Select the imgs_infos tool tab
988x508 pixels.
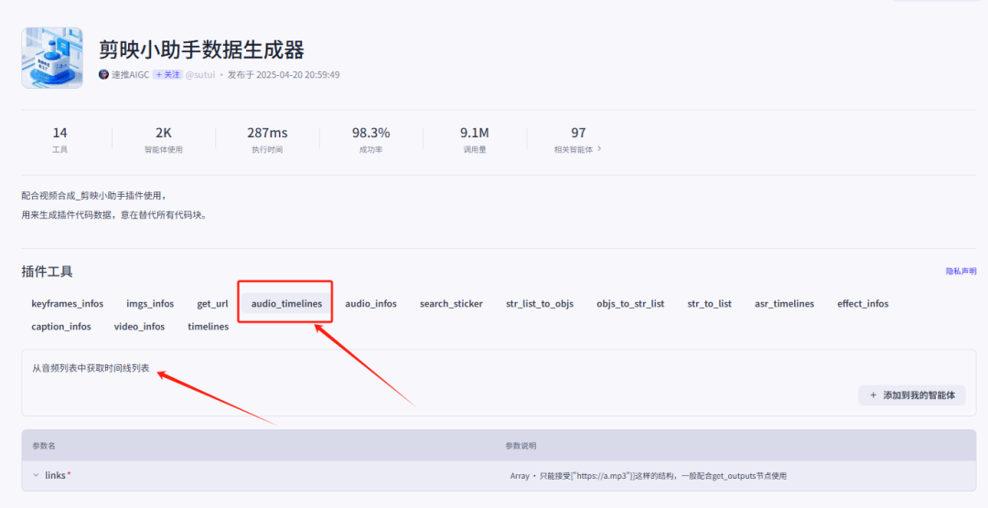point(150,304)
